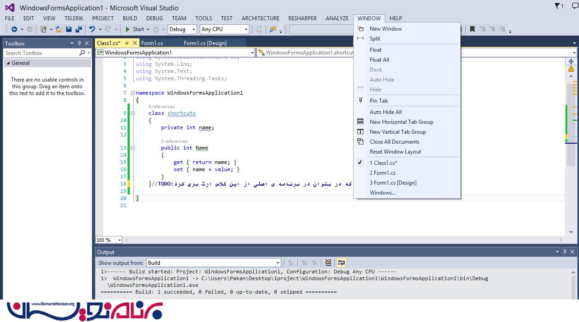This screenshot has height=322, width=579.
Task: Toggle Word Wrap in the Output panel
Action: pos(341,263)
